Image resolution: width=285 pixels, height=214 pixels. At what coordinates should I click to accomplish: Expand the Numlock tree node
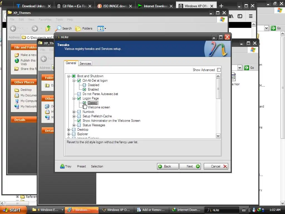74,112
